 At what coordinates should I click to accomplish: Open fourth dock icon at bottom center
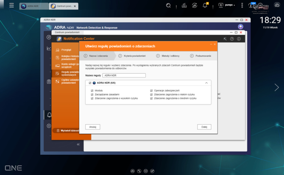point(152,171)
